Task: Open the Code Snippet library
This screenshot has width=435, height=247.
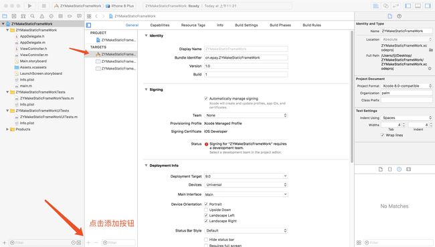Action: pyautogui.click(x=389, y=170)
